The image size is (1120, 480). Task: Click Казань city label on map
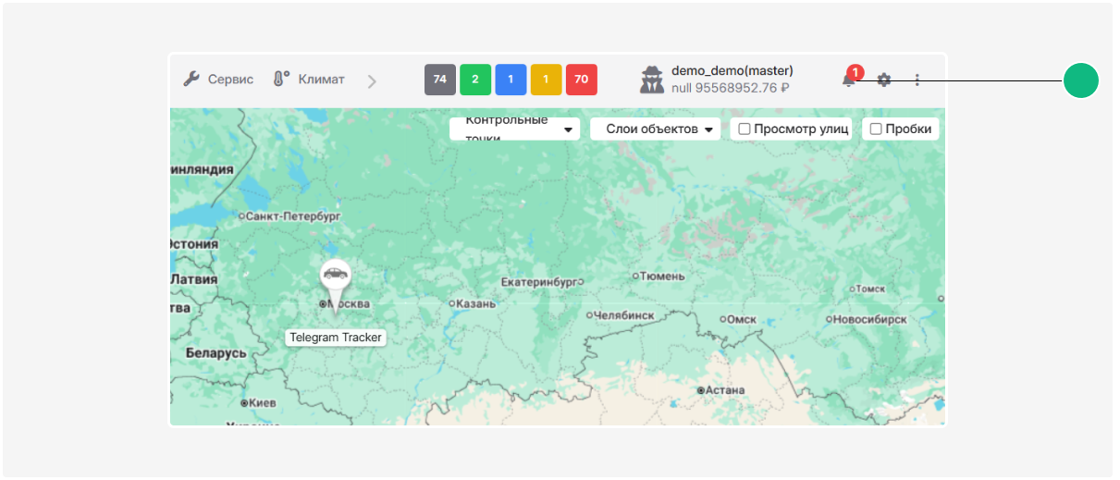[475, 303]
